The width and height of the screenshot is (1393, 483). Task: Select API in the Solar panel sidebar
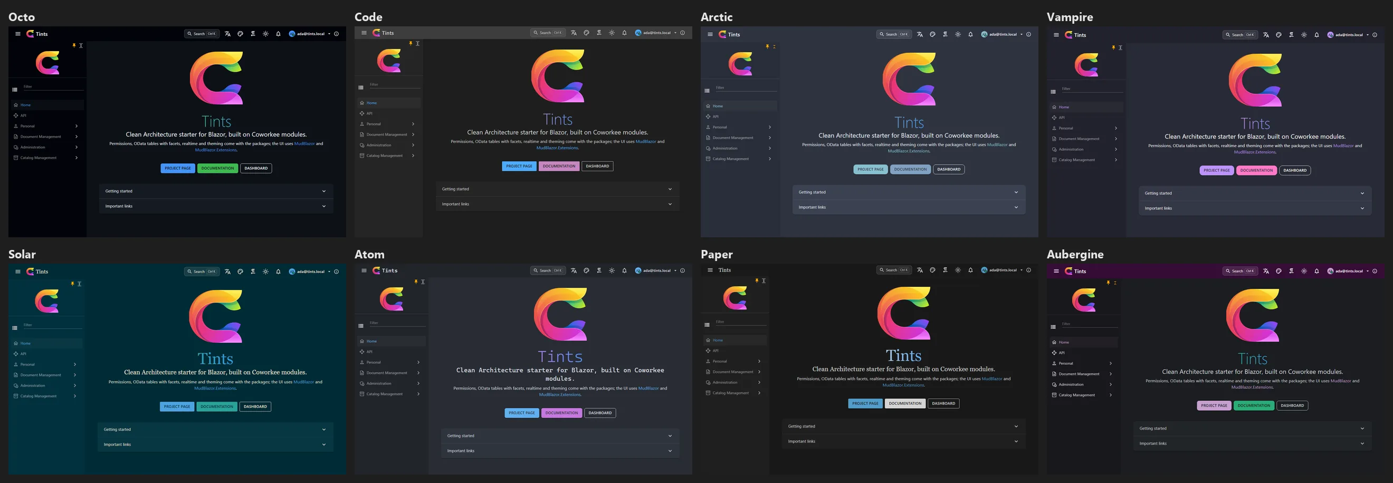[x=47, y=354]
